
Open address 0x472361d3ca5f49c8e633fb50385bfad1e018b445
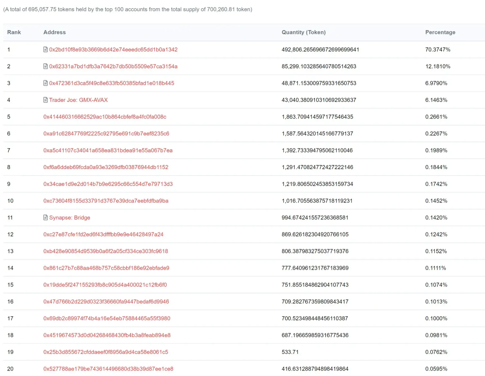click(x=112, y=83)
